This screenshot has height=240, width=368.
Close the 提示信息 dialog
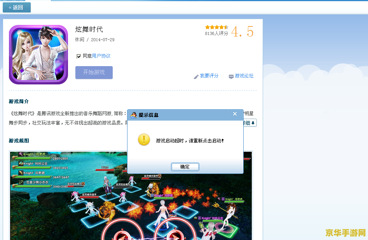point(235,114)
